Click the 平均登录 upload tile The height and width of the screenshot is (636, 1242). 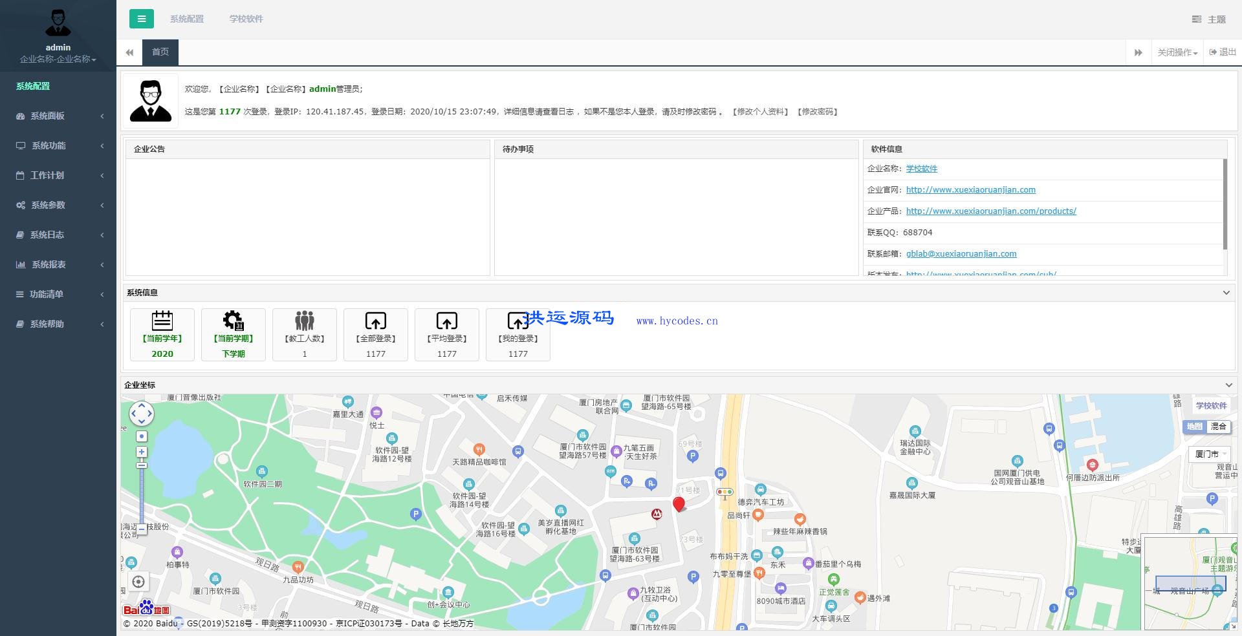(x=447, y=334)
